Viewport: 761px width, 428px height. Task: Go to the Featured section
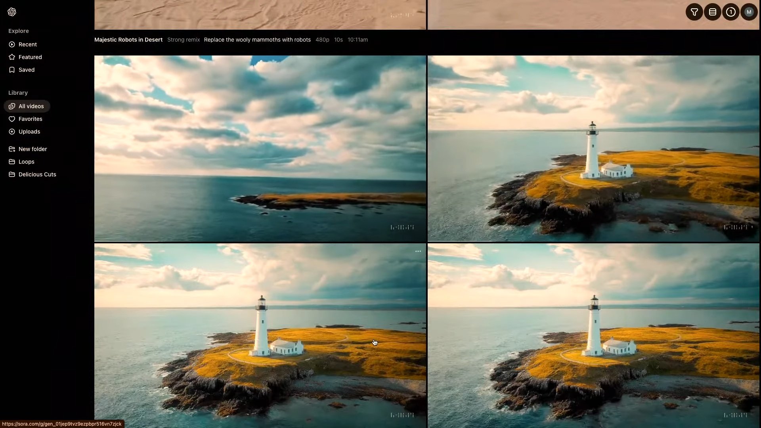coord(30,57)
